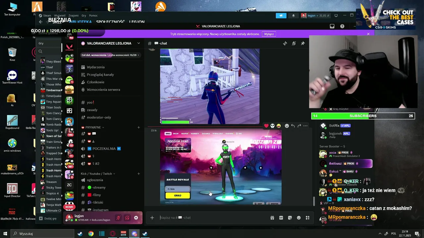Click the forward arrow on hovered message
The height and width of the screenshot is (238, 424).
pos(299,126)
